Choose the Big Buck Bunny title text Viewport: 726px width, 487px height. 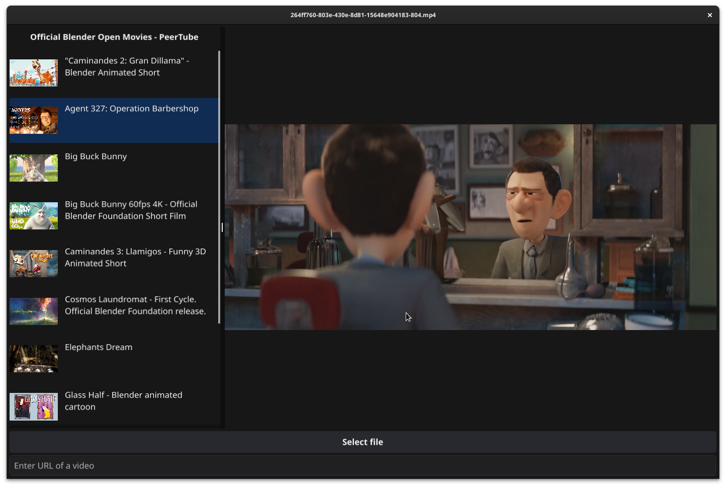(x=96, y=156)
